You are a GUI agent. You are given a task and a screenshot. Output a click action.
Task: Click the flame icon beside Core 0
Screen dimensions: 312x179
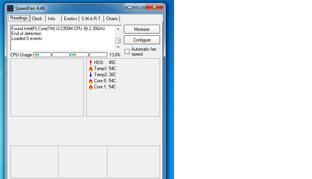click(x=91, y=81)
